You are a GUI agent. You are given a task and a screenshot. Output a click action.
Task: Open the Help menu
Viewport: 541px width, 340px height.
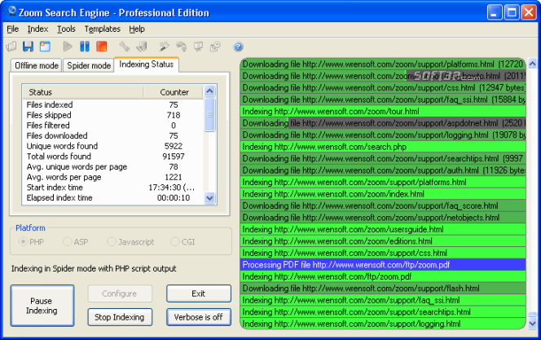click(137, 29)
